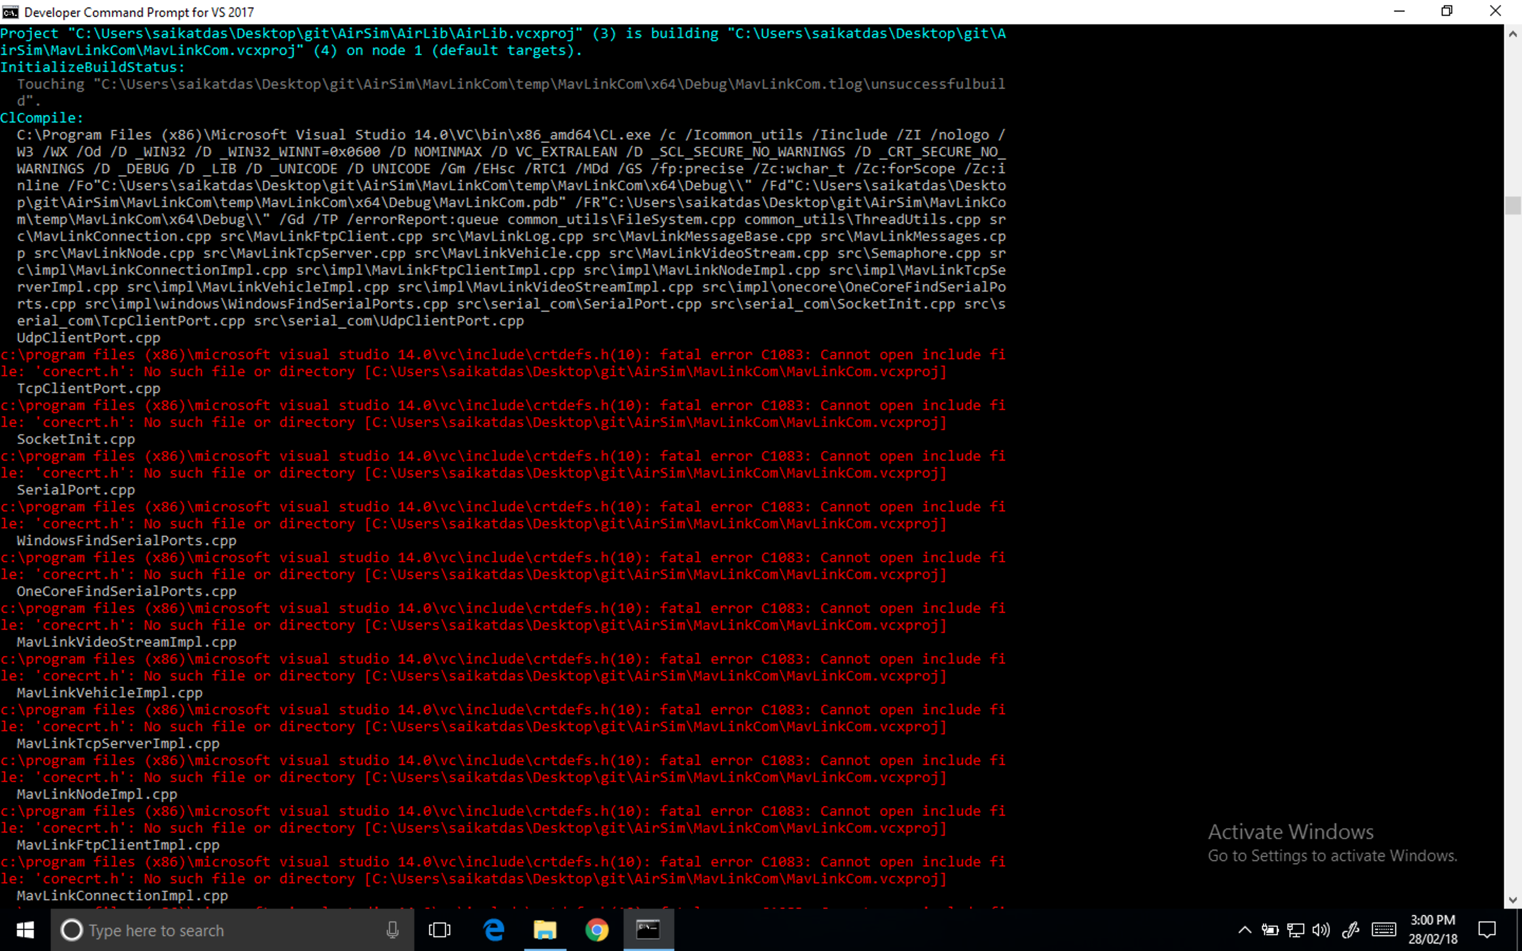This screenshot has width=1522, height=951.
Task: Click the Command Prompt title bar icon
Action: [x=10, y=11]
